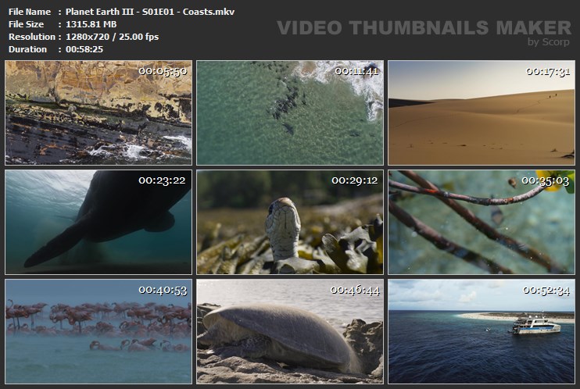580x389 pixels.
Task: Open the flamingos thumbnail at 00:40:53
Action: (98, 332)
